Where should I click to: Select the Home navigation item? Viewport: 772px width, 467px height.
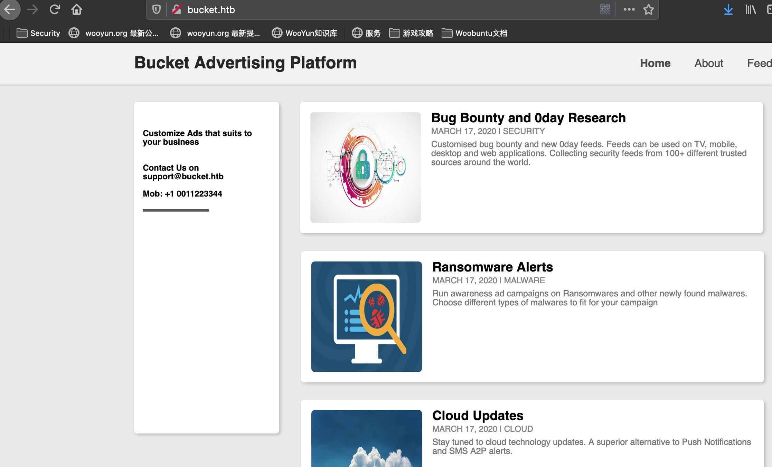point(655,63)
